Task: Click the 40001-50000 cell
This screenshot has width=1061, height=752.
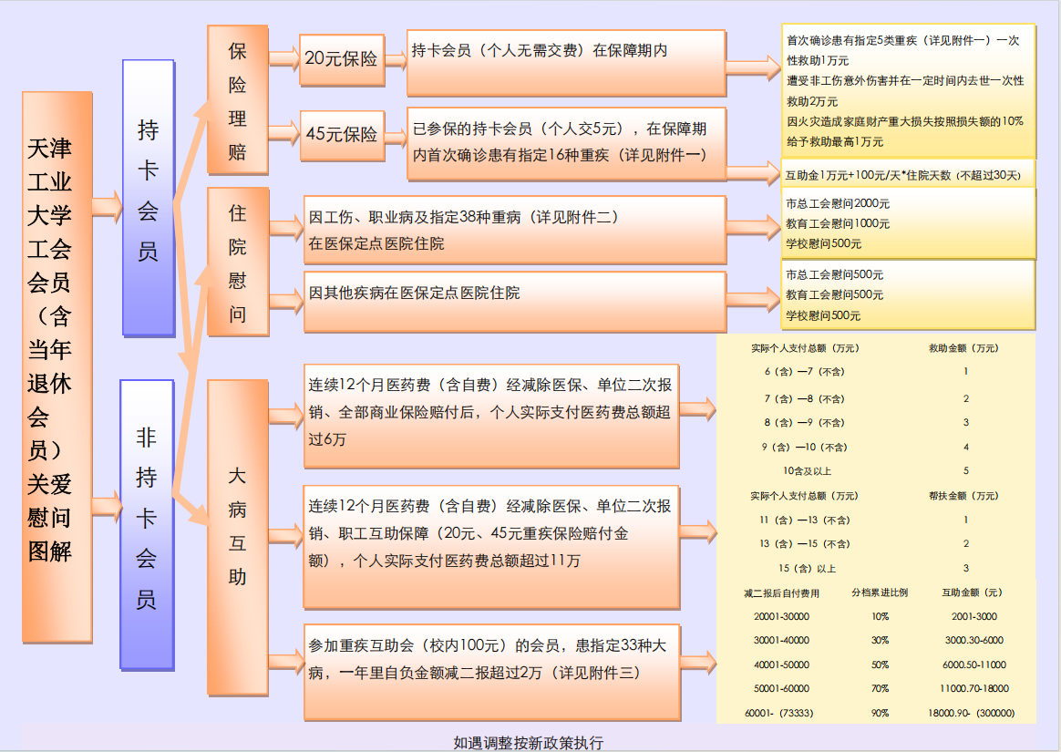Action: tap(781, 664)
